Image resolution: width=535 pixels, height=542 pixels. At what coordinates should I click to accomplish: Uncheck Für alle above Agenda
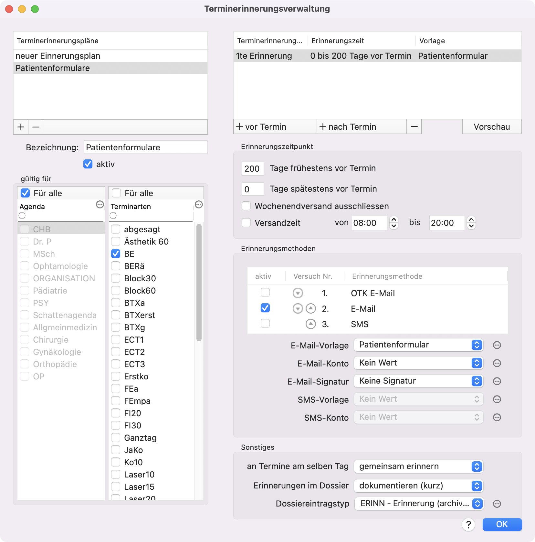(x=25, y=193)
